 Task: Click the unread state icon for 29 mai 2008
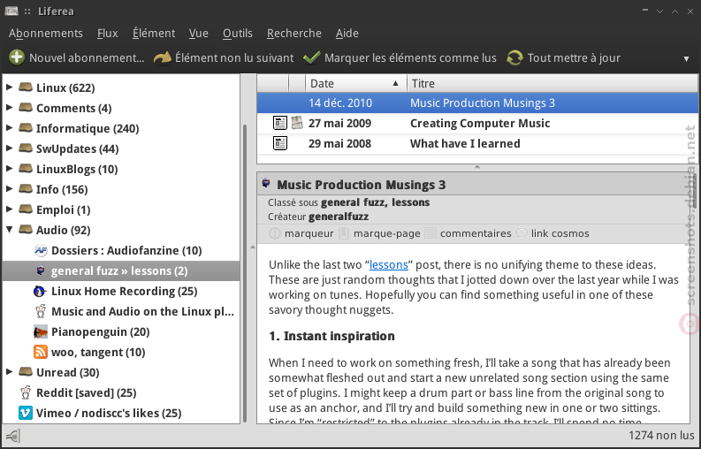point(280,143)
